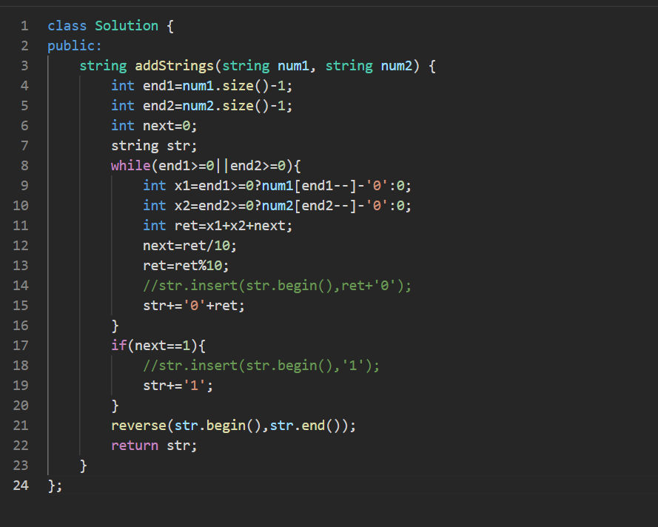Click the 'x2=end2>=0?' expression
658x527 pixels.
(x=218, y=206)
